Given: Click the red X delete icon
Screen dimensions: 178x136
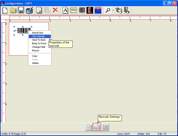Looking at the screenshot, I should (x=56, y=10).
